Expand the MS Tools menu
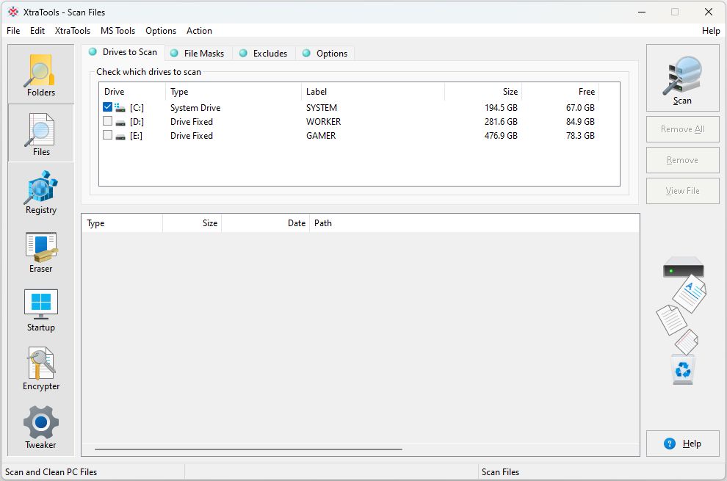This screenshot has height=481, width=727. click(117, 31)
